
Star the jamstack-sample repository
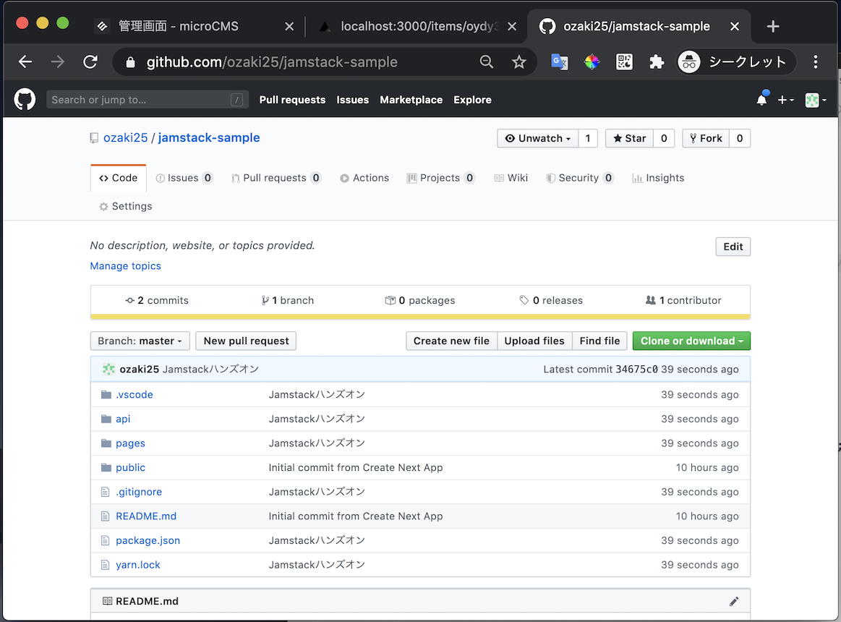tap(630, 138)
